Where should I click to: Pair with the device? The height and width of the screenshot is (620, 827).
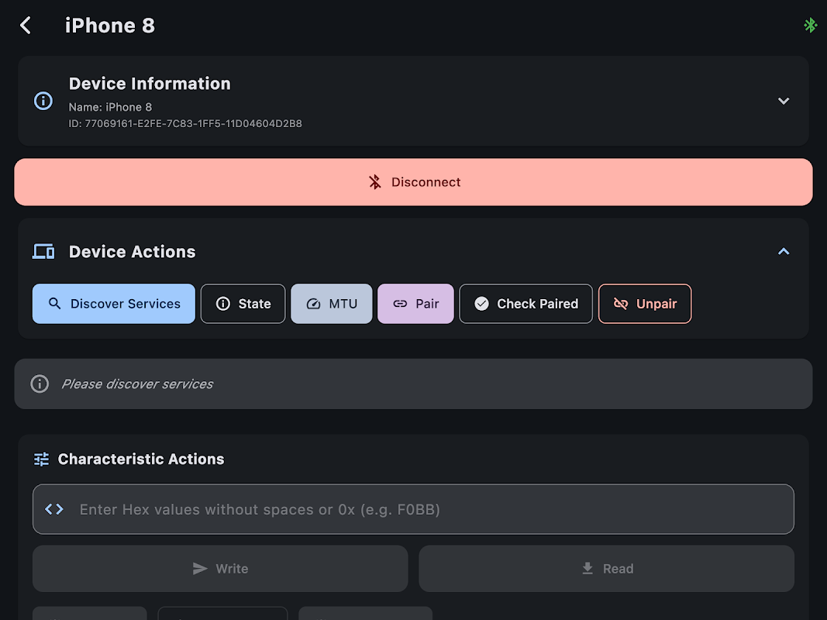[x=415, y=304]
